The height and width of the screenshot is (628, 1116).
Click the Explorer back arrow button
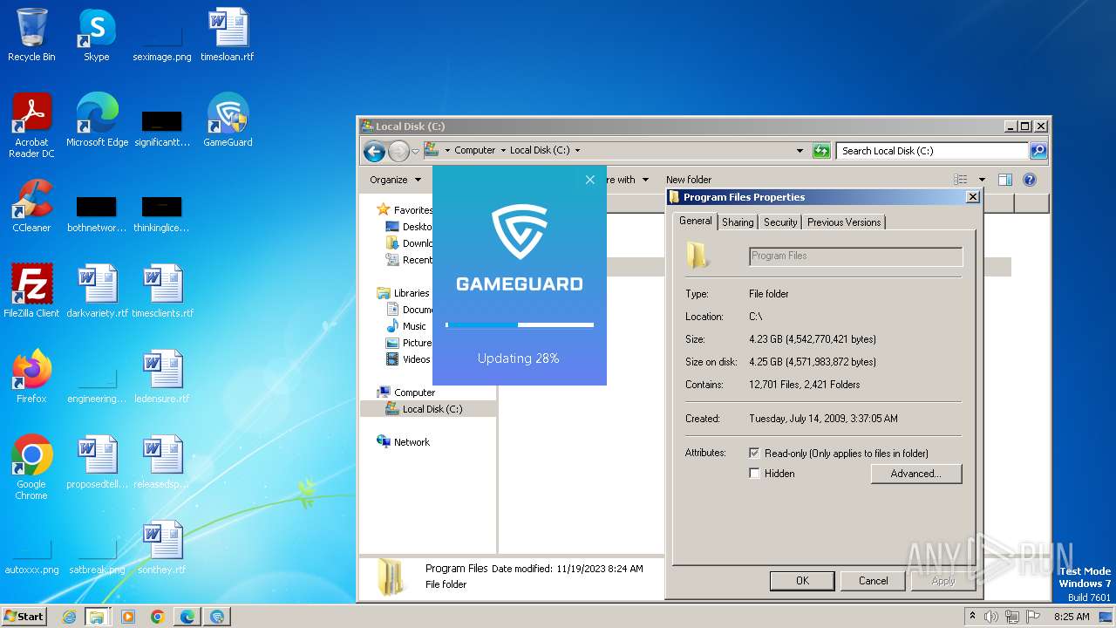(x=374, y=151)
